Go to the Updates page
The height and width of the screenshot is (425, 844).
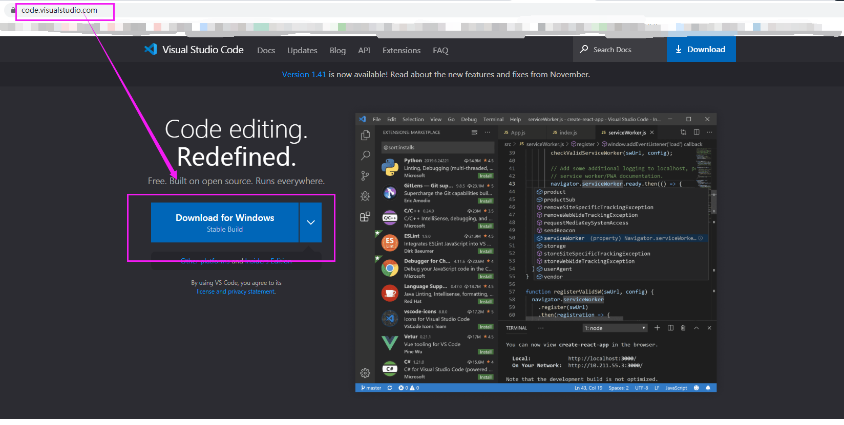click(302, 50)
